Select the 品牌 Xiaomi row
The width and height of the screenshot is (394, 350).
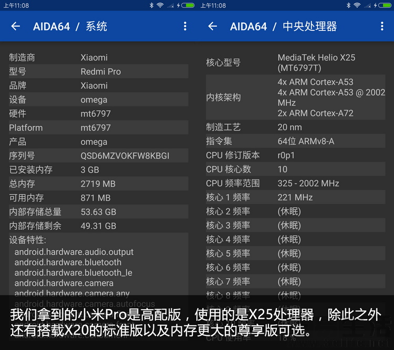99,86
